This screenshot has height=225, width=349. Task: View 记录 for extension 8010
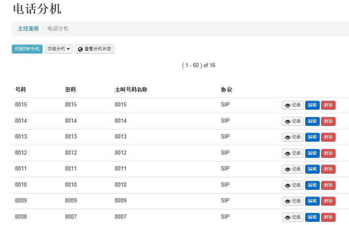click(293, 185)
